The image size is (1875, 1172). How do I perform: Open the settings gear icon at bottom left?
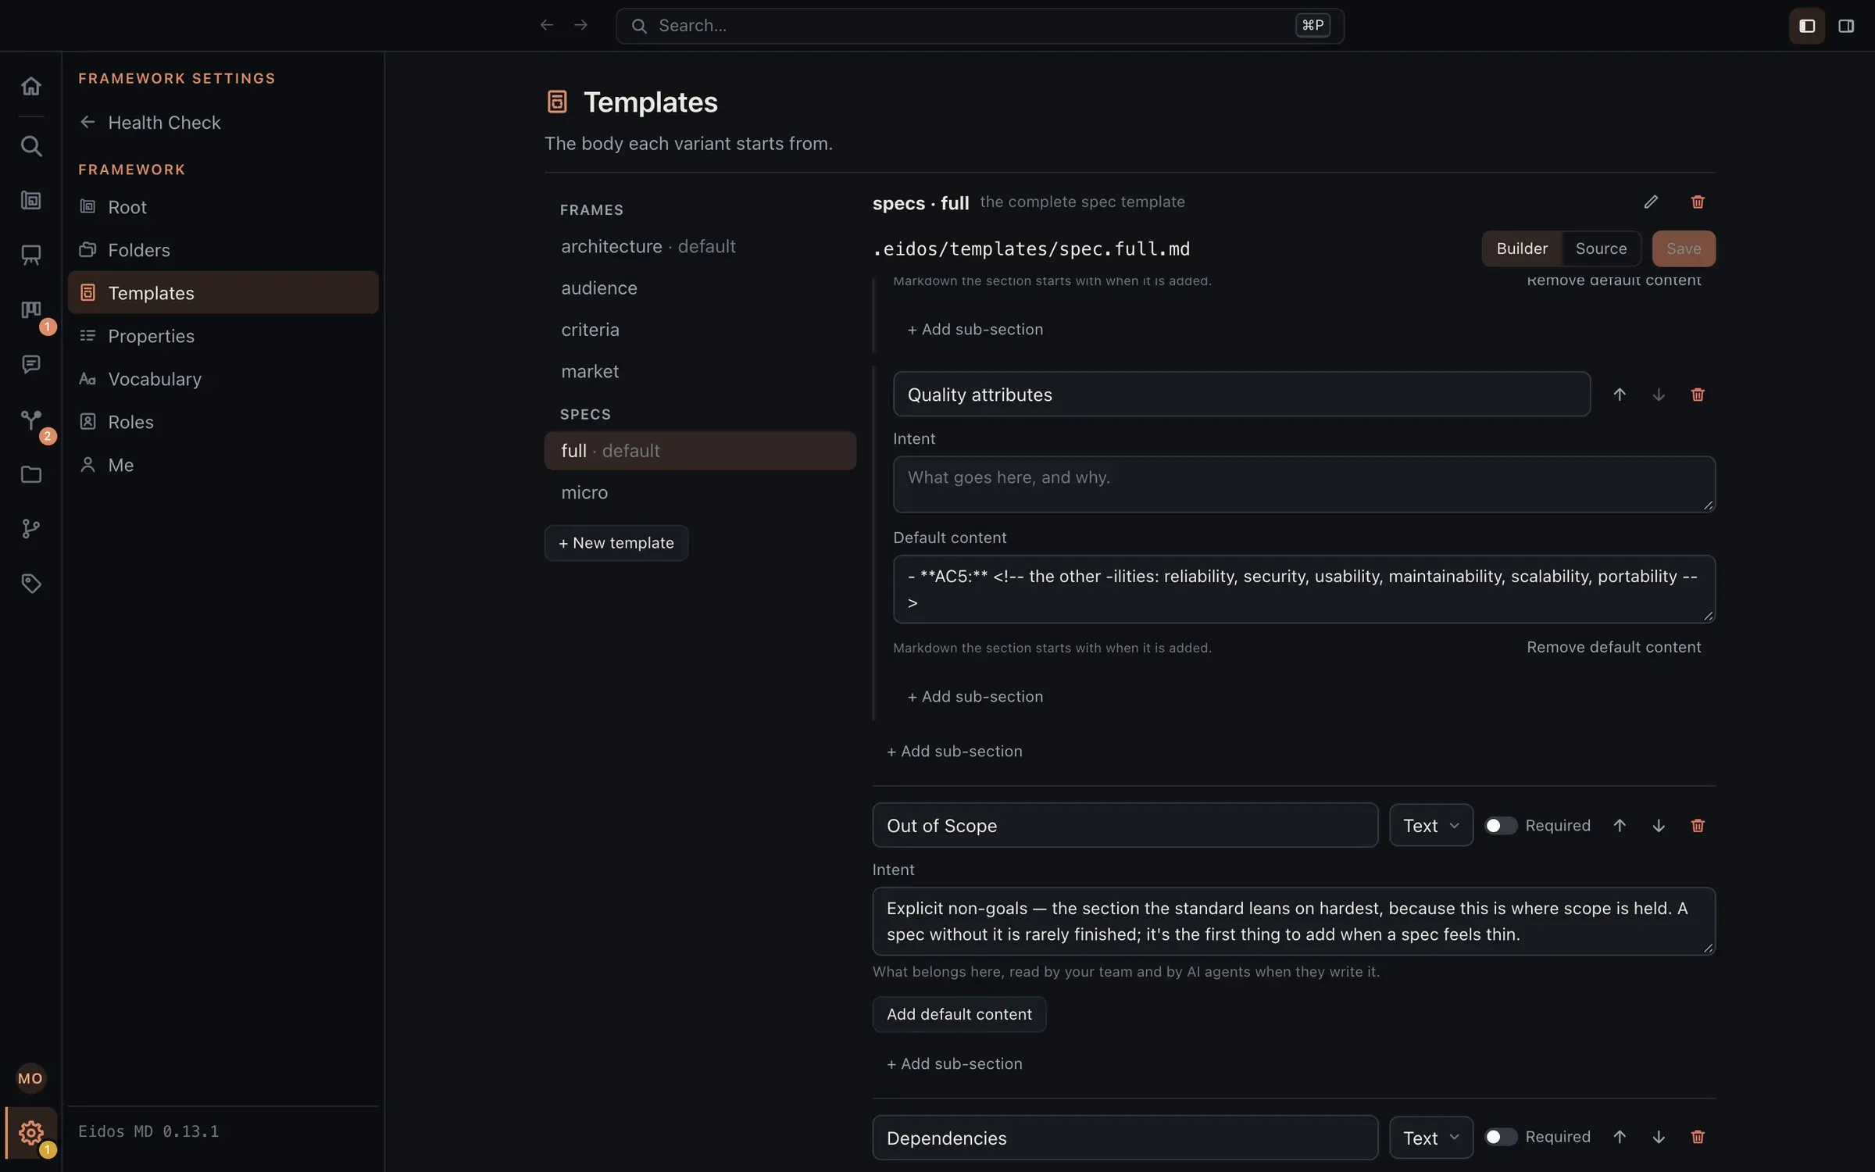click(30, 1132)
